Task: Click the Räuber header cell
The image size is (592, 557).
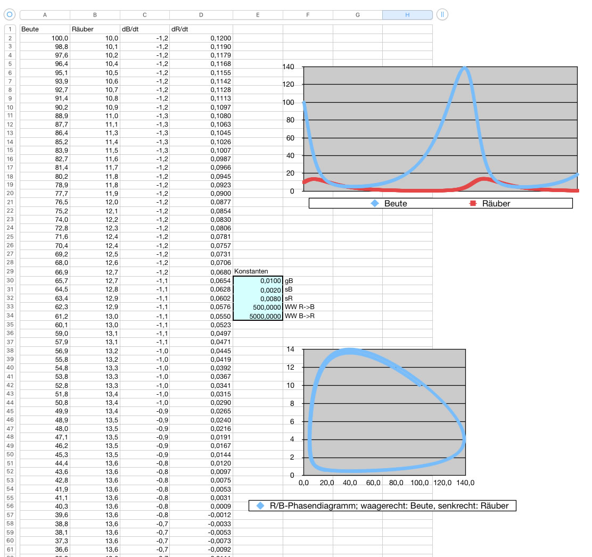Action: (95, 29)
